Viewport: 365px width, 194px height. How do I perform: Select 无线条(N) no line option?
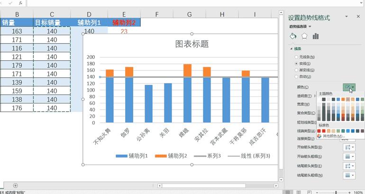[305, 57]
